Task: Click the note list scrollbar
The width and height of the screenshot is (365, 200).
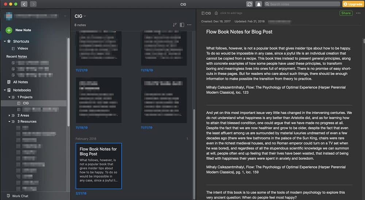Action: click(194, 154)
